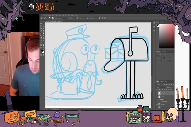
Task: Open the brush Mode dropdown
Action: point(62,18)
